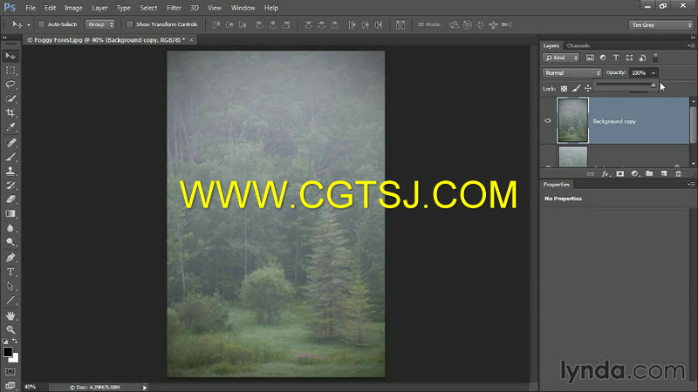The height and width of the screenshot is (392, 698).
Task: Open the Opacity slider dropdown arrow
Action: click(653, 73)
